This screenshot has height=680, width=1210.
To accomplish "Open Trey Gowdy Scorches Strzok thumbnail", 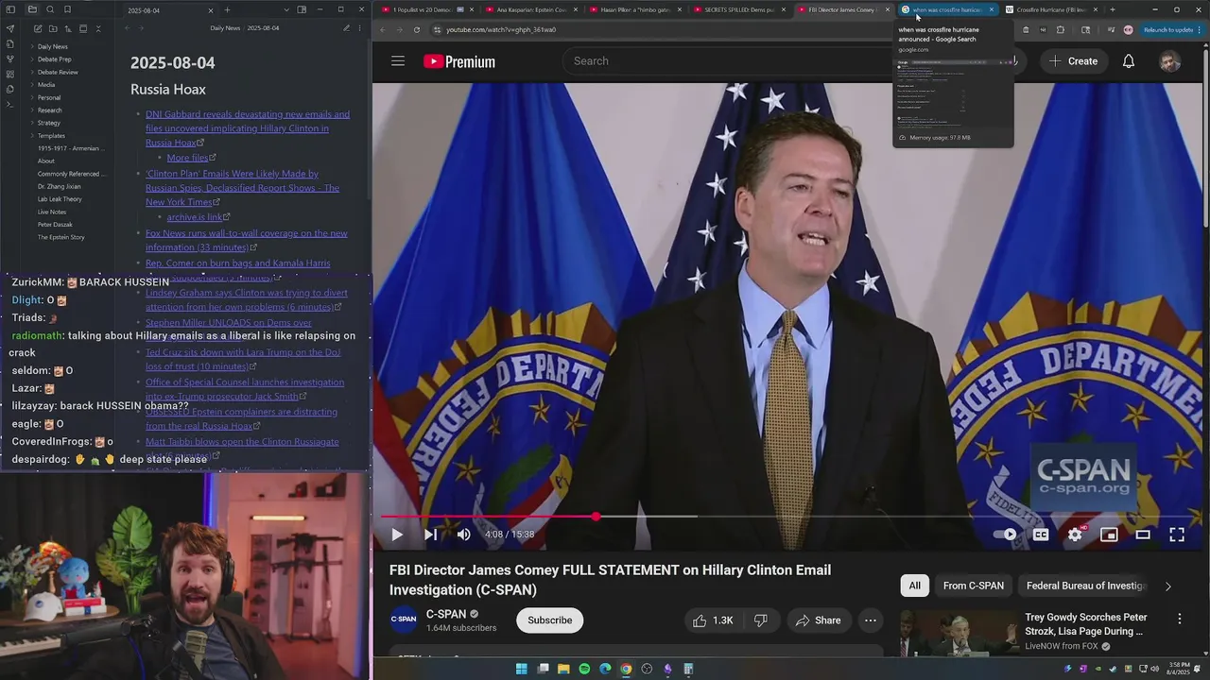I will [x=959, y=633].
